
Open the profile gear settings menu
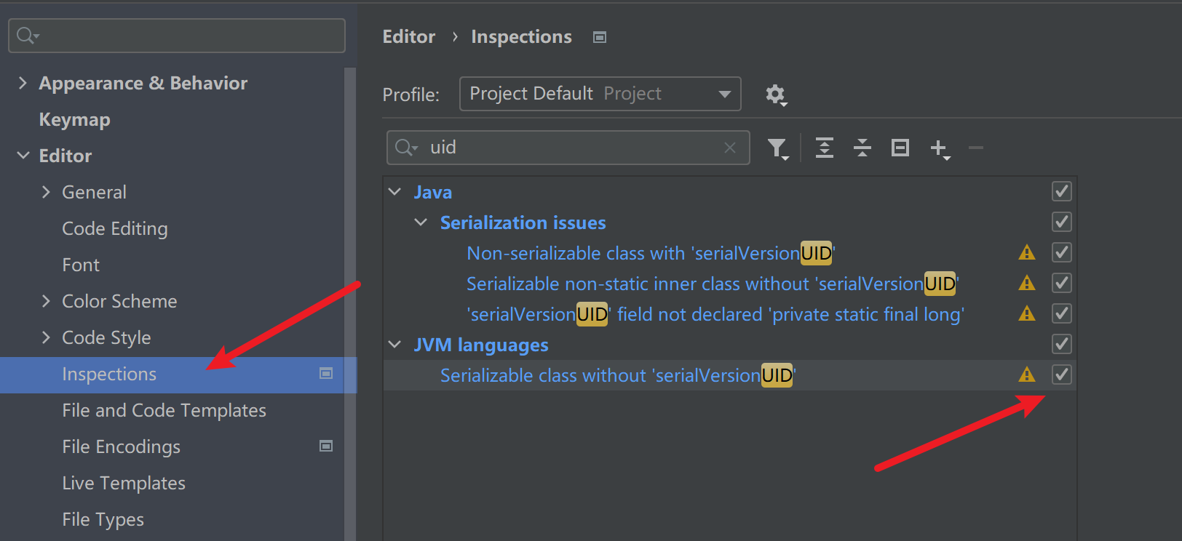776,95
